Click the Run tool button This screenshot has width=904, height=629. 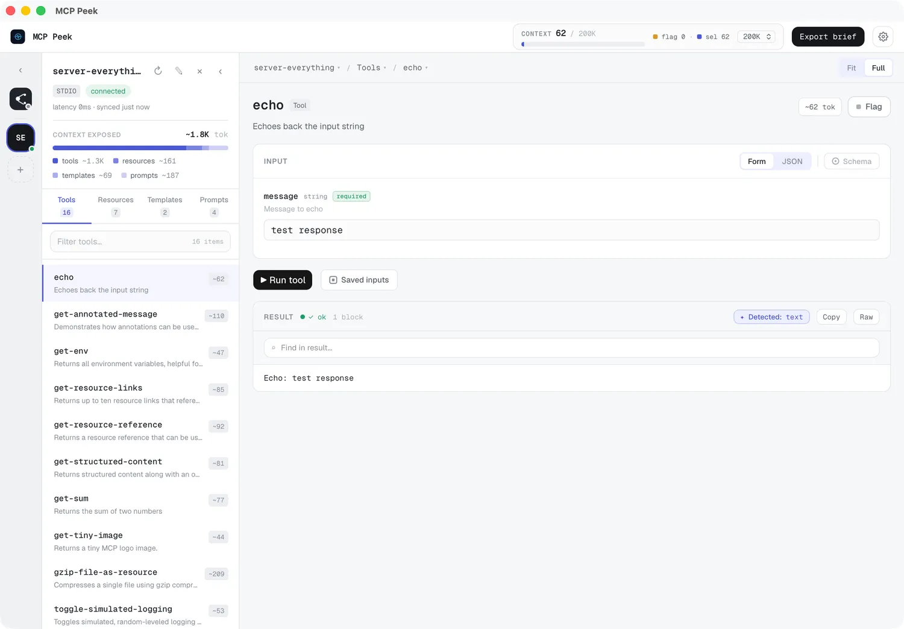click(283, 280)
